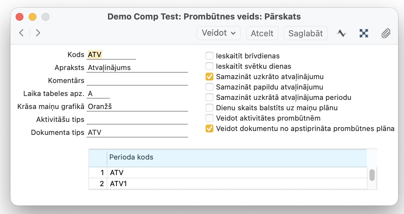Screen dimensions: 404x214
Task: Check Dienu skaits balstīts uz maiņu plānu
Action: pos(209,108)
